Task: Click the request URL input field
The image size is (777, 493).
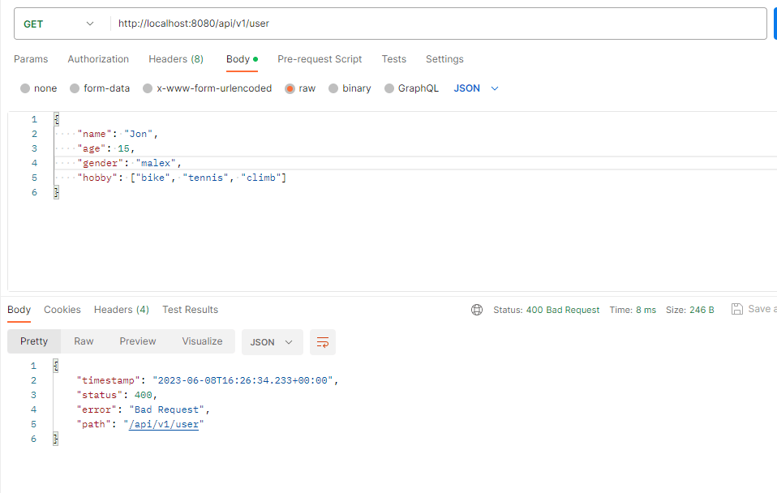Action: click(x=324, y=24)
